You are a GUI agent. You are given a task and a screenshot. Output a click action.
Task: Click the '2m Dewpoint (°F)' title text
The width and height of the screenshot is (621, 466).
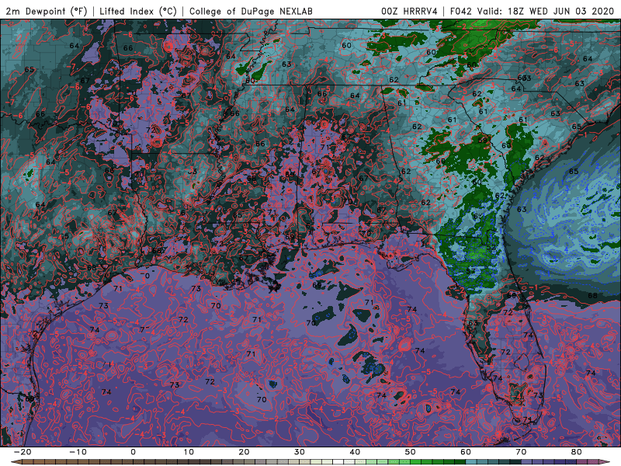47,11
